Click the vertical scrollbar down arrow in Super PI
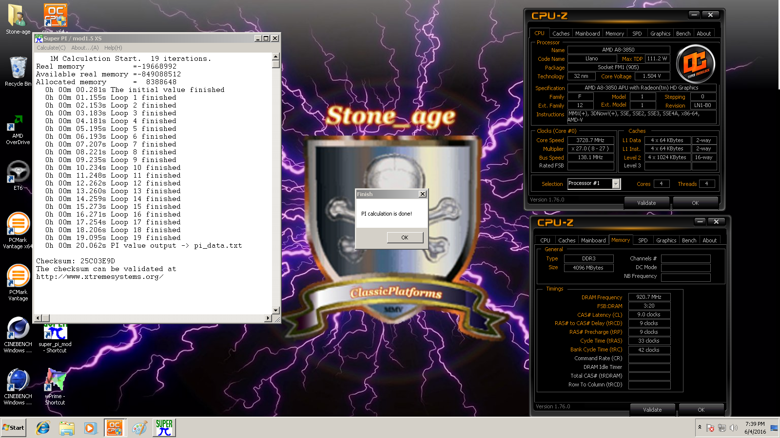Screen dimensions: 780x438 [x=276, y=310]
